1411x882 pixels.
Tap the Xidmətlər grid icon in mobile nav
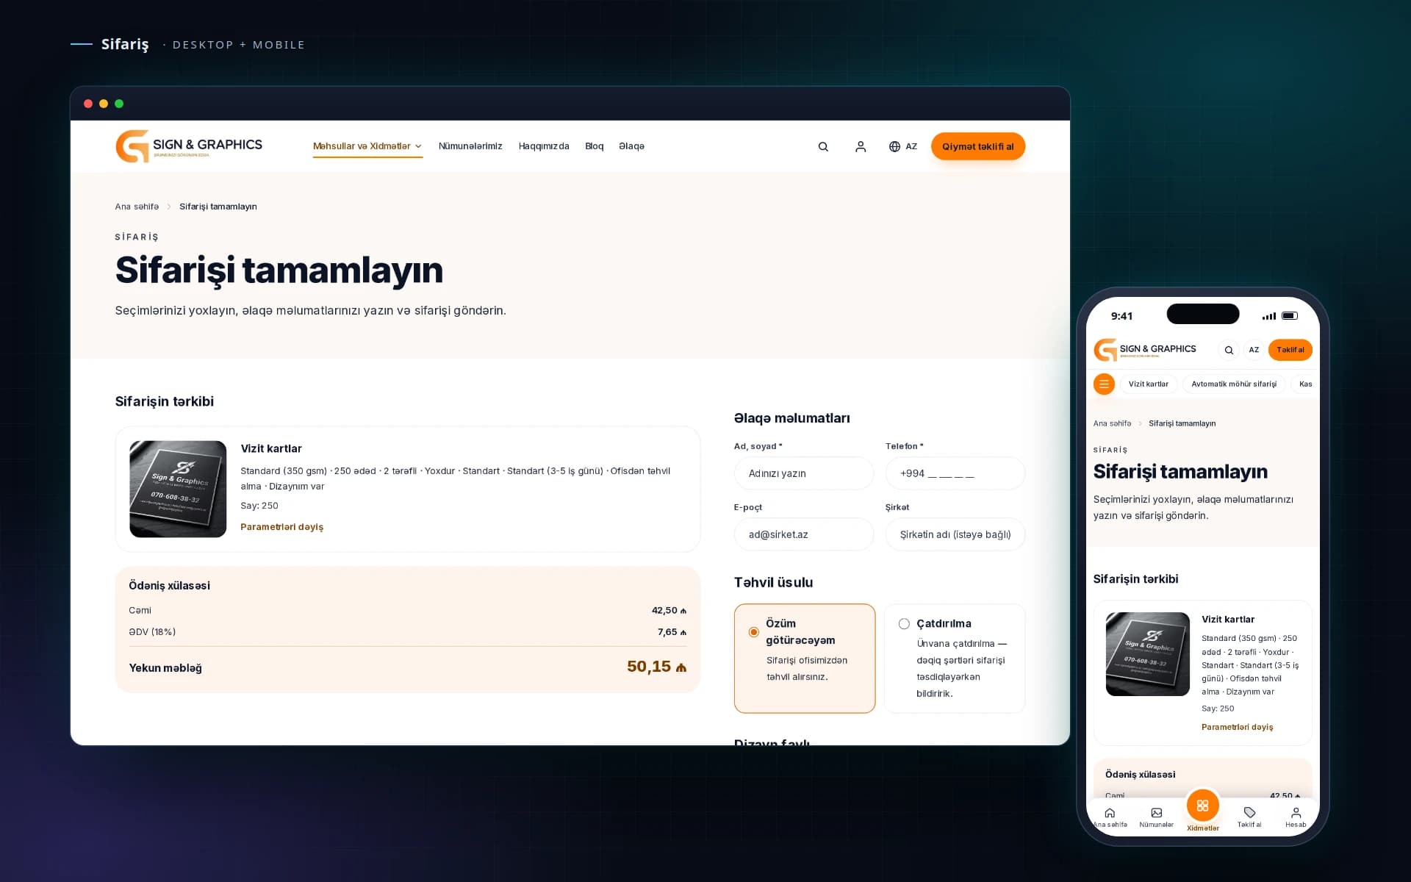[1202, 806]
